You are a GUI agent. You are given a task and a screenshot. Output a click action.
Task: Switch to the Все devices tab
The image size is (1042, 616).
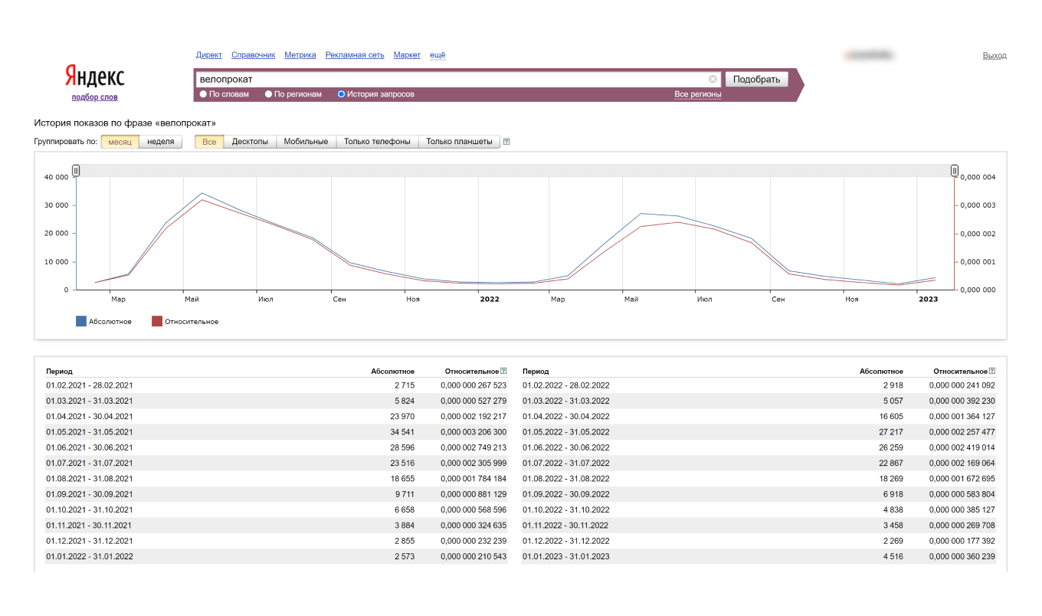tap(209, 142)
